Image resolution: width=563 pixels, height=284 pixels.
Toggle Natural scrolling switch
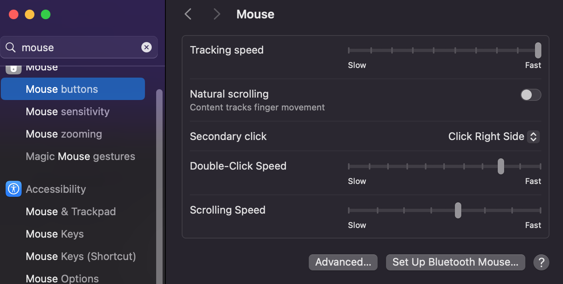click(531, 95)
